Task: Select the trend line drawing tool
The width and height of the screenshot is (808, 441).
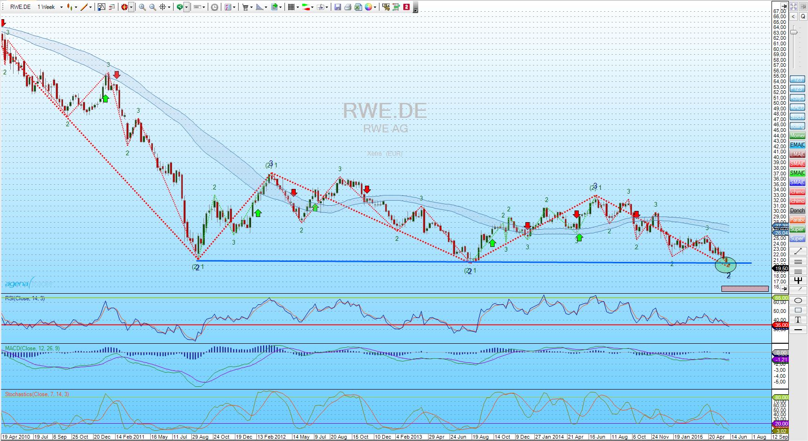Action: pyautogui.click(x=798, y=252)
